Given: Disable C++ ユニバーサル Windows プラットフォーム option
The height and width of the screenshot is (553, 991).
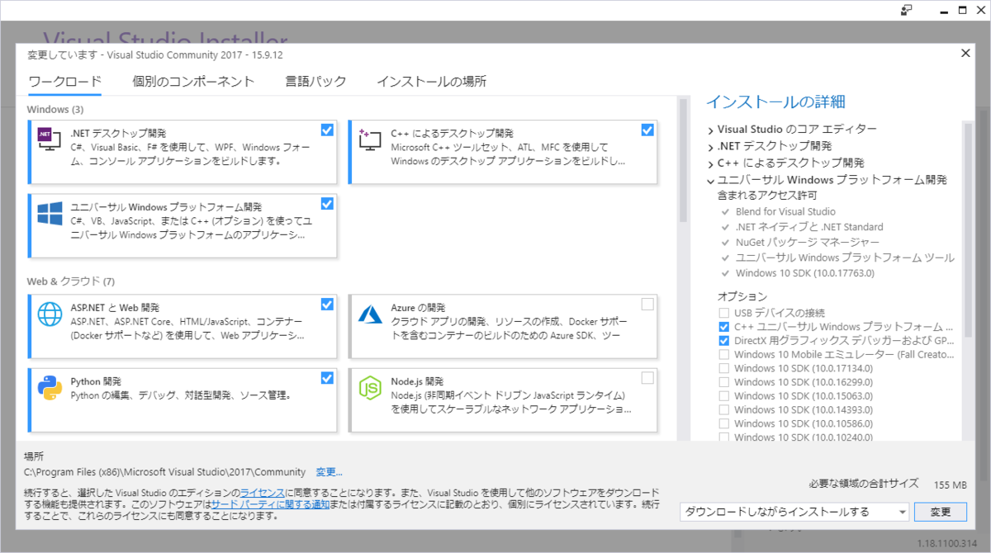Looking at the screenshot, I should pyautogui.click(x=723, y=327).
